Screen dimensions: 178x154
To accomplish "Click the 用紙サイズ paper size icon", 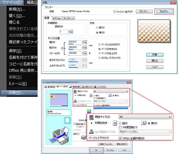I will click(91, 117).
